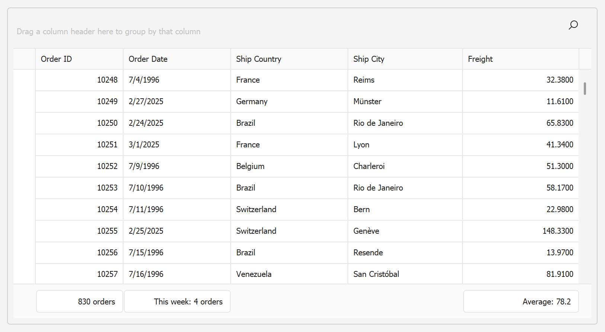Select order 10248 cell
The width and height of the screenshot is (605, 332).
tap(79, 80)
